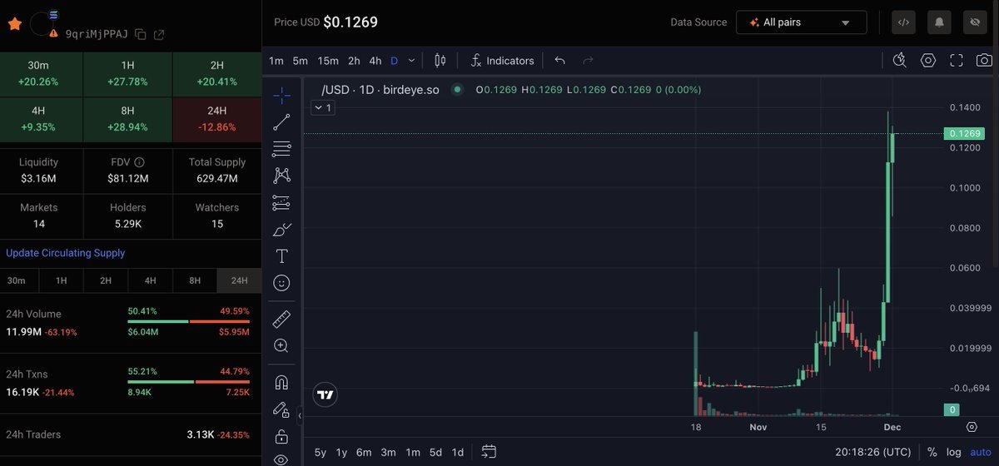Select the 15m chart interval
The height and width of the screenshot is (466, 999).
(x=328, y=61)
